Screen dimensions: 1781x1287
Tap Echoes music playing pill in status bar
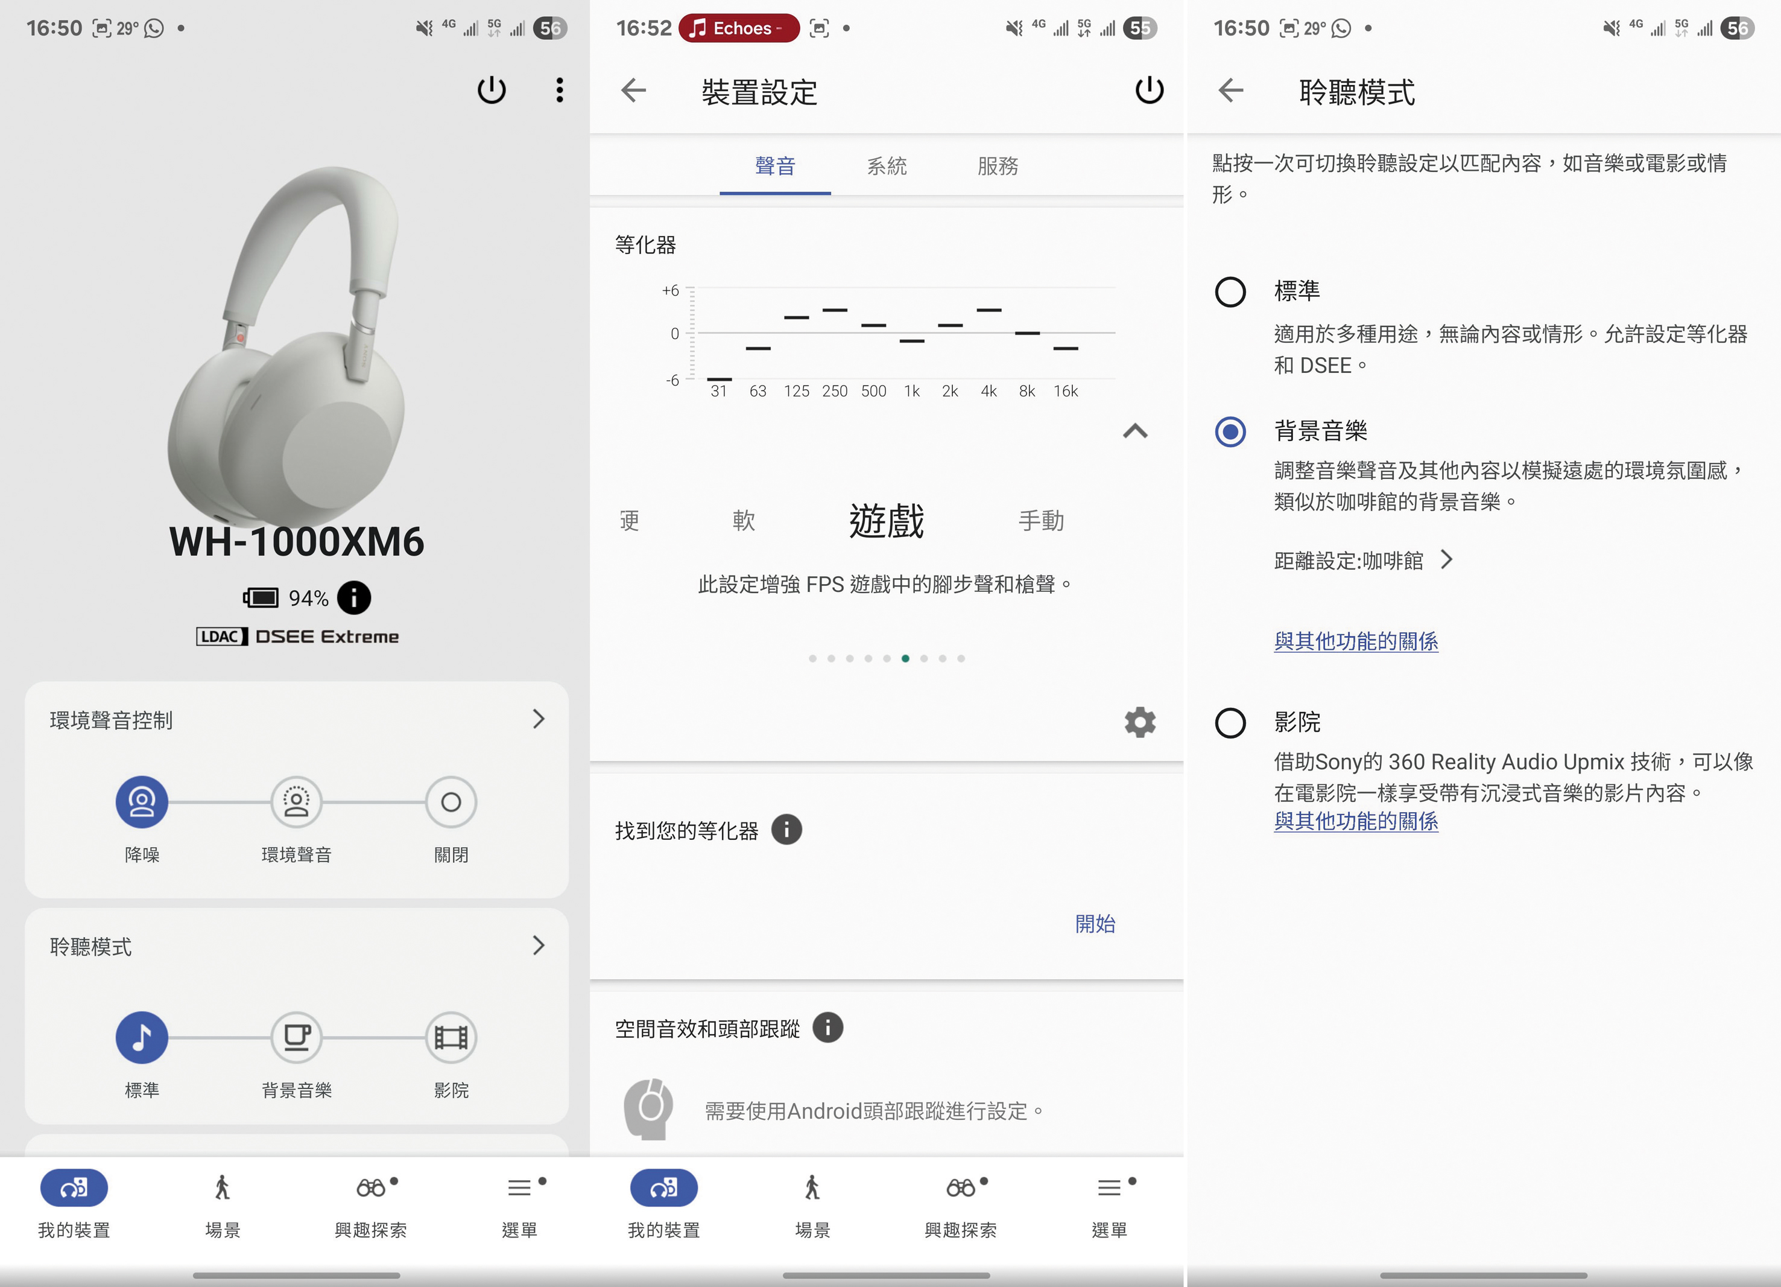pyautogui.click(x=738, y=28)
